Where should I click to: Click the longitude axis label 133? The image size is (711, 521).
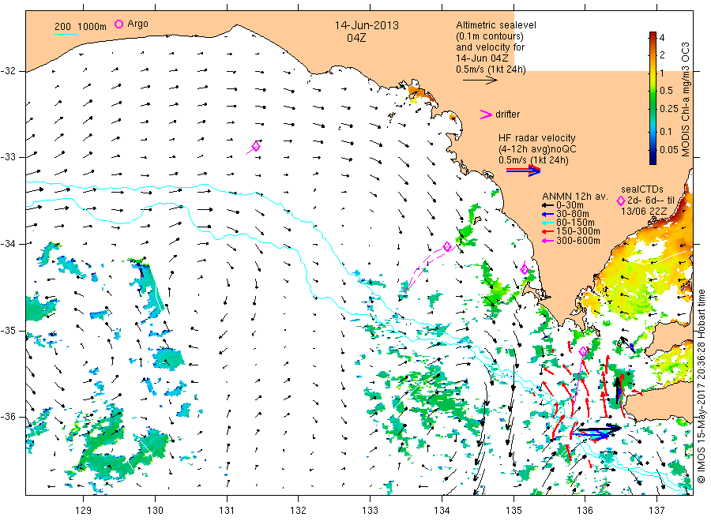(370, 511)
